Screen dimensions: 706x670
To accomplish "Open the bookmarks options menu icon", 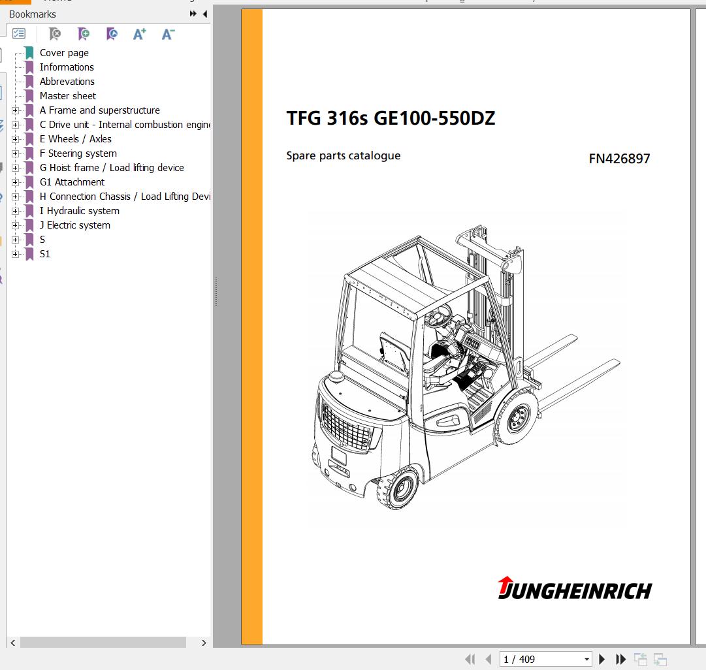I will click(19, 34).
